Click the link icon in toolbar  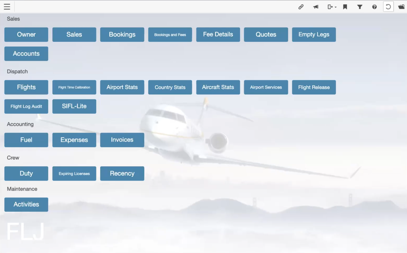tap(301, 7)
